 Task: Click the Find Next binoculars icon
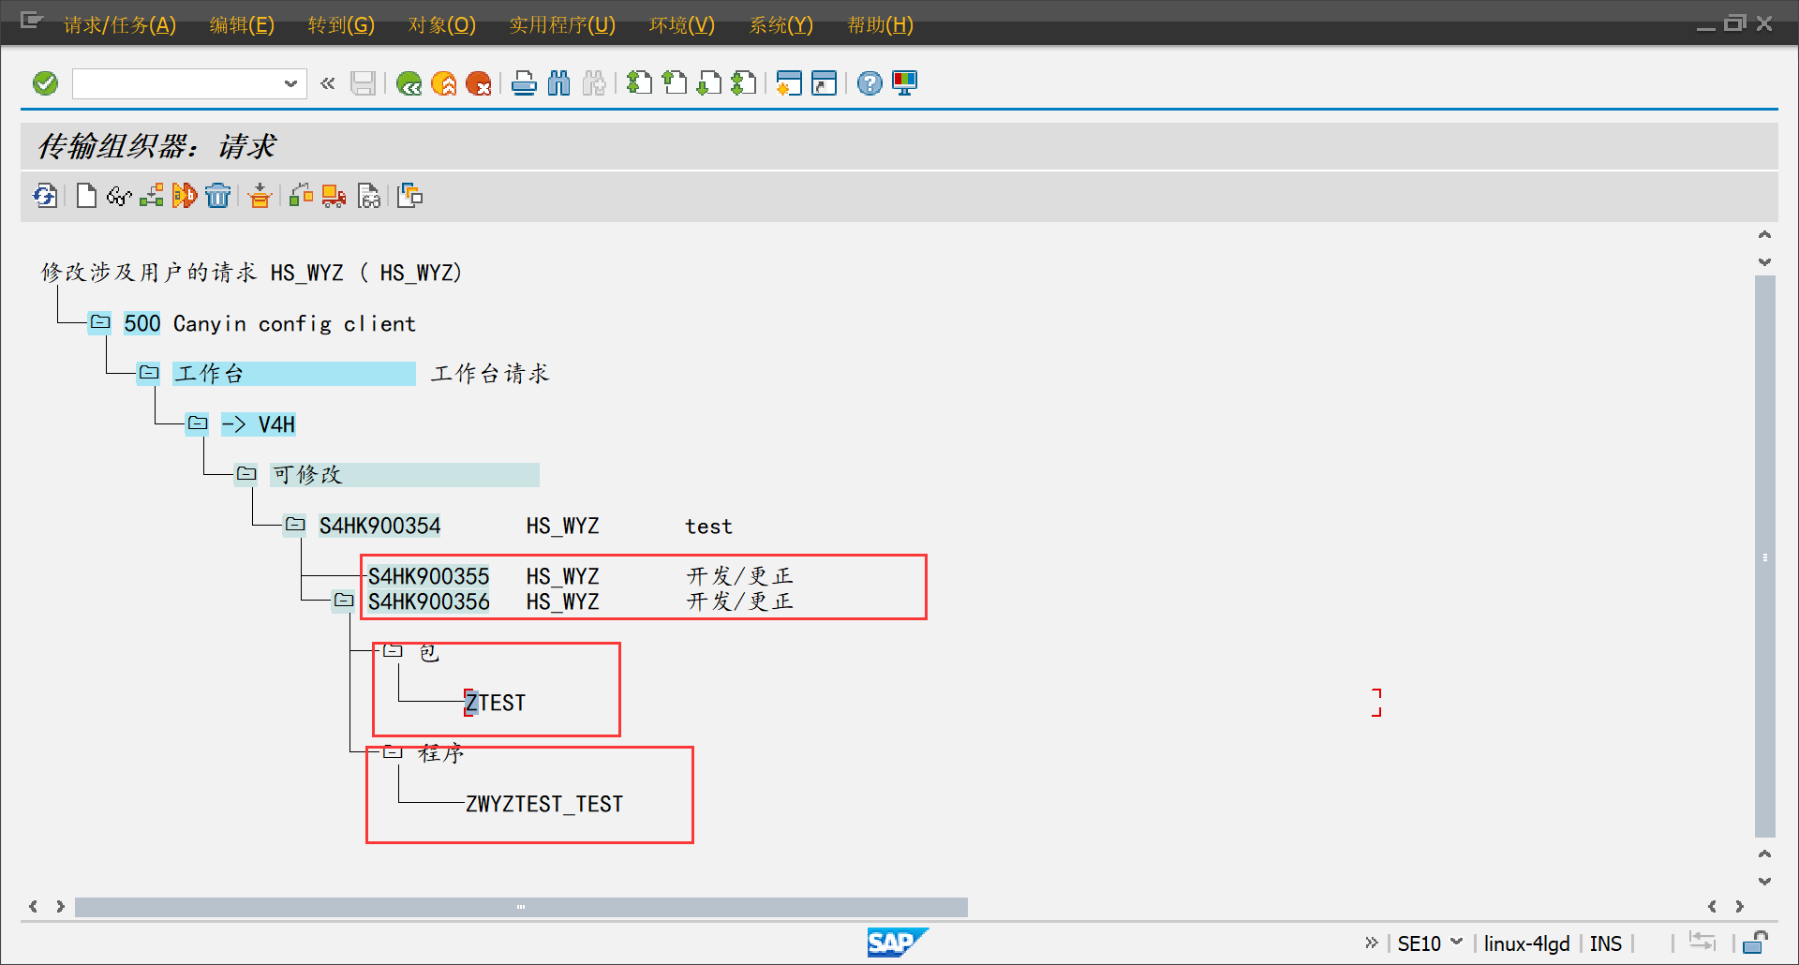click(593, 83)
